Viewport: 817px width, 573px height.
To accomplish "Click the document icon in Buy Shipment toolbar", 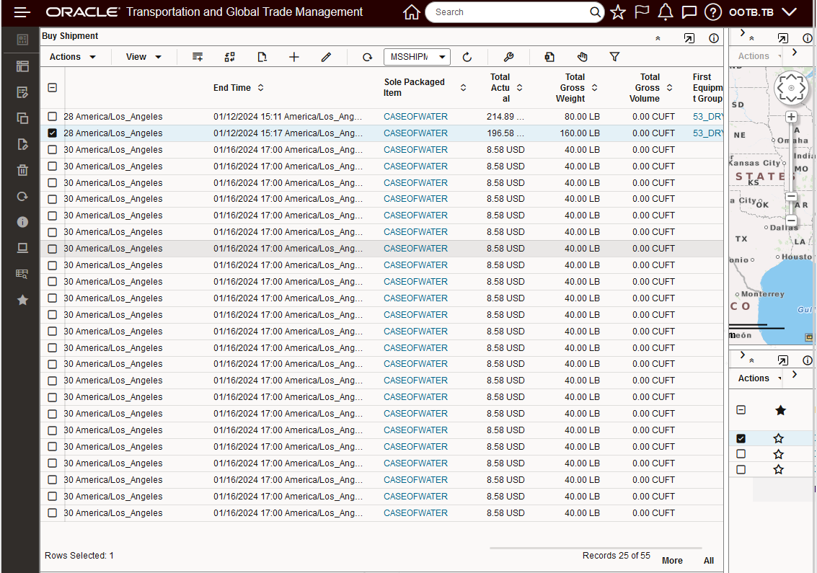I will pos(262,57).
